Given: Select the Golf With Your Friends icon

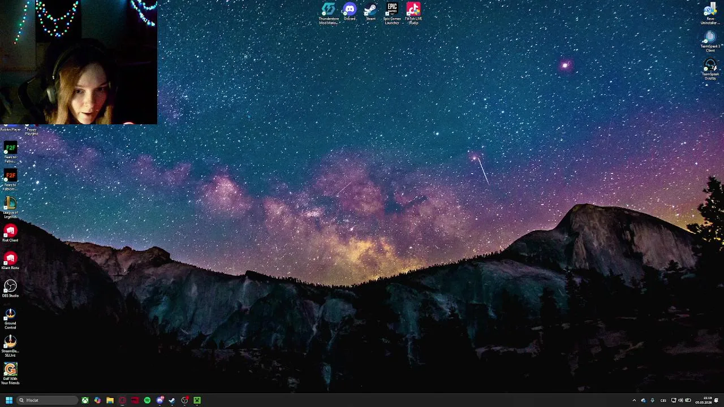Looking at the screenshot, I should point(10,374).
